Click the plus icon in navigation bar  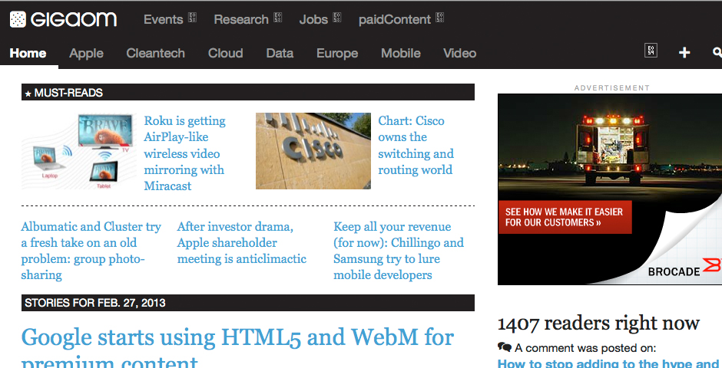point(684,52)
